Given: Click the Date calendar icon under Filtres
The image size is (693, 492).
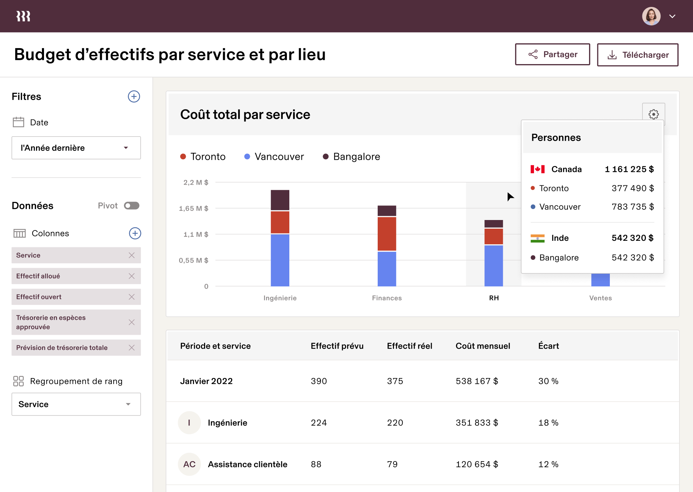Looking at the screenshot, I should click(x=18, y=122).
